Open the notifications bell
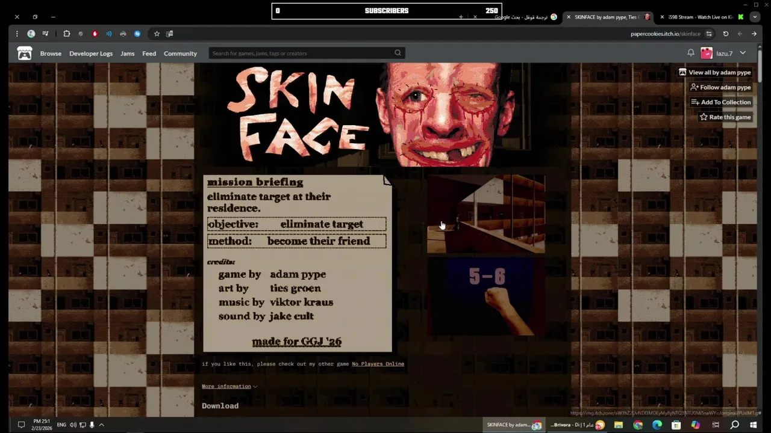 [x=691, y=53]
